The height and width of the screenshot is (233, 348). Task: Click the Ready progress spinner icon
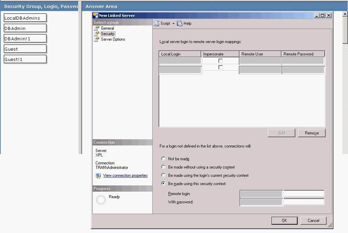point(101,199)
